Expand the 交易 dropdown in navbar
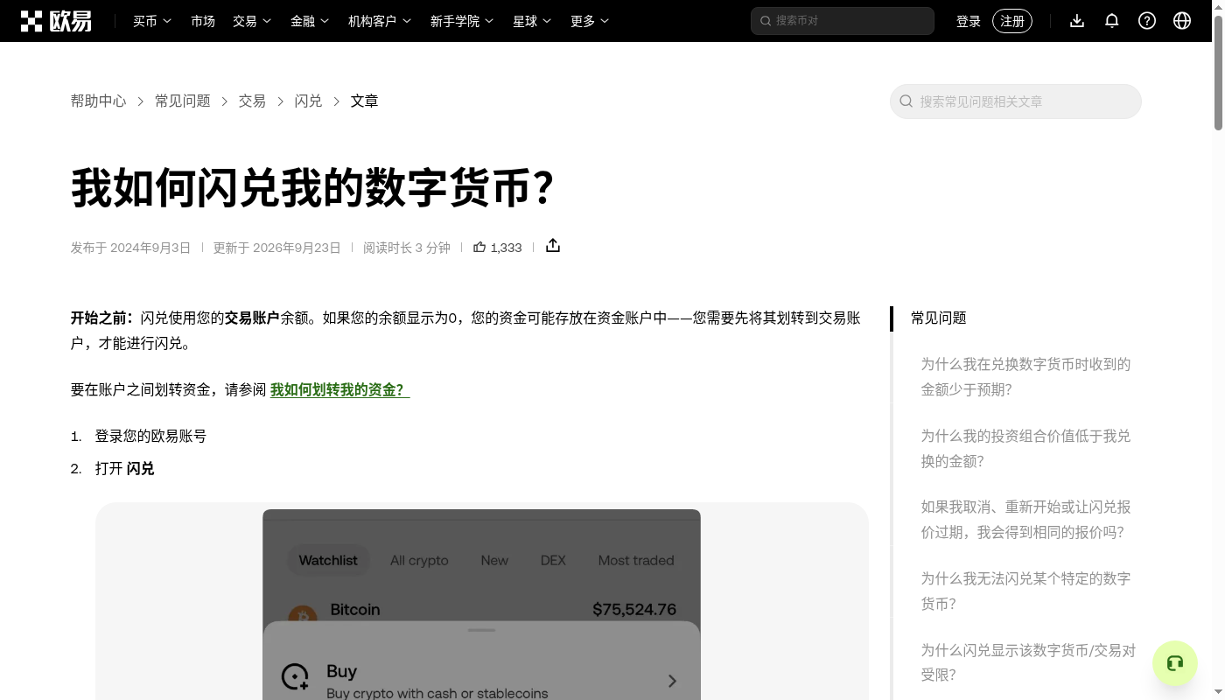1225x700 pixels. click(252, 21)
